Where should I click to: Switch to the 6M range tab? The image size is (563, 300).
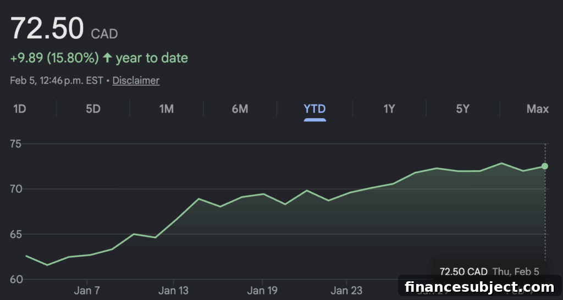(x=240, y=109)
